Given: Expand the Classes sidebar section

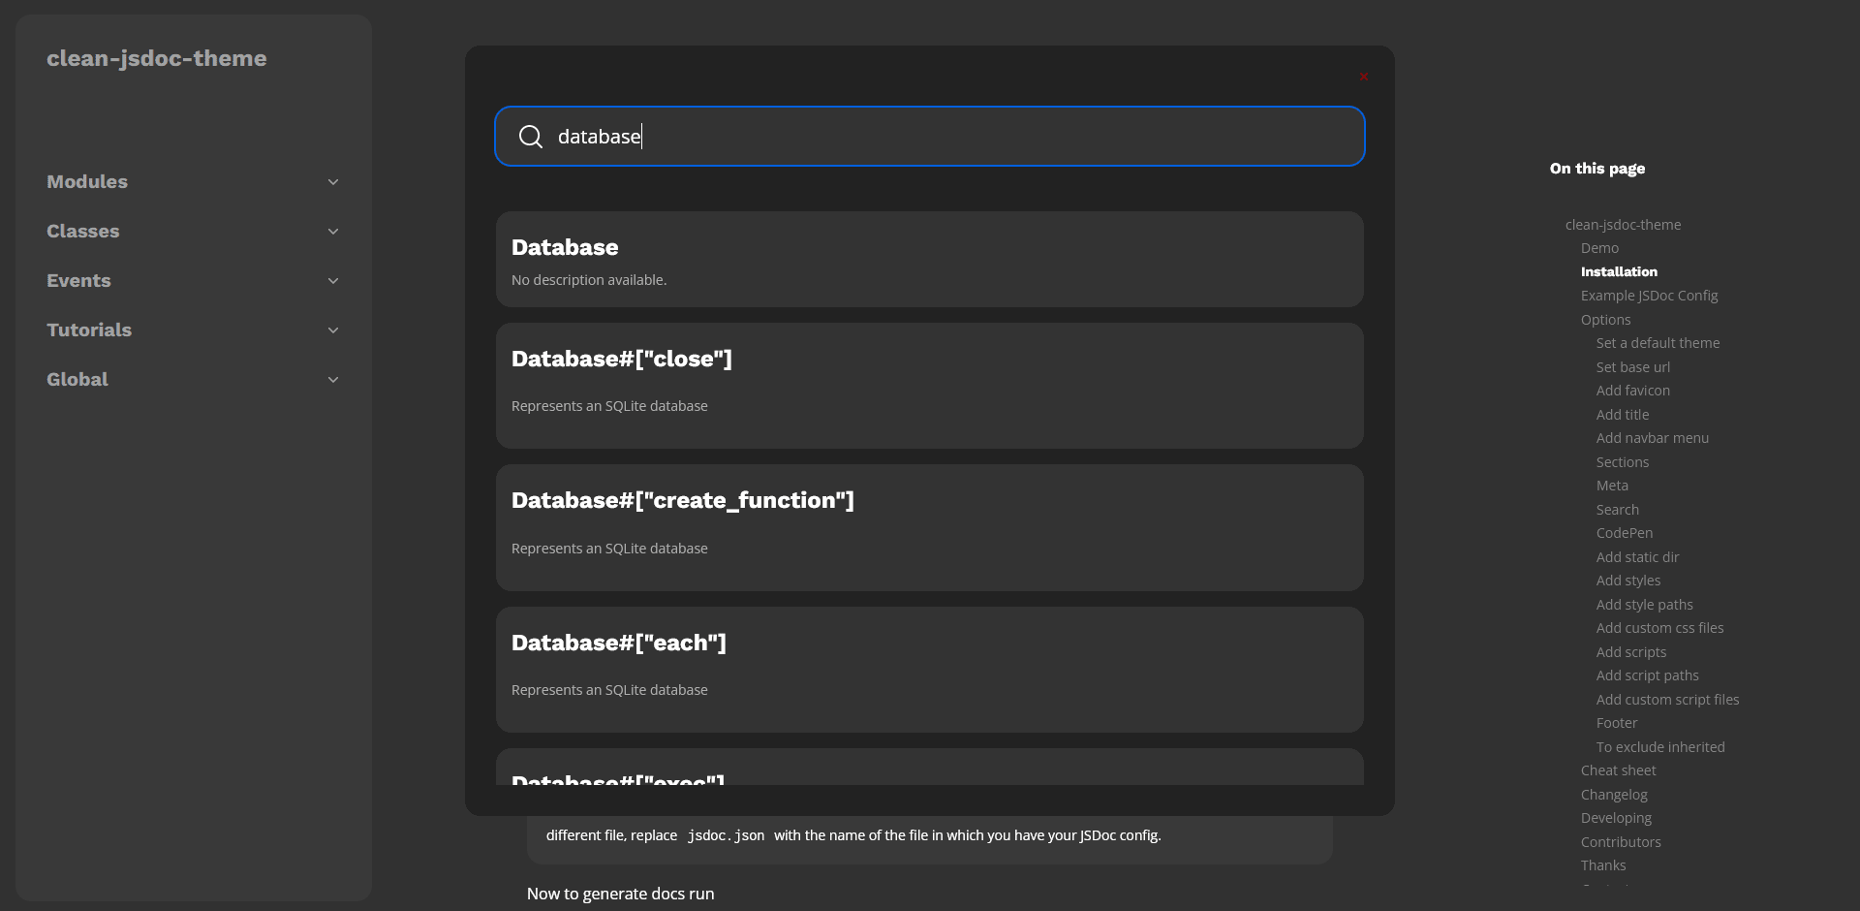Looking at the screenshot, I should (333, 232).
